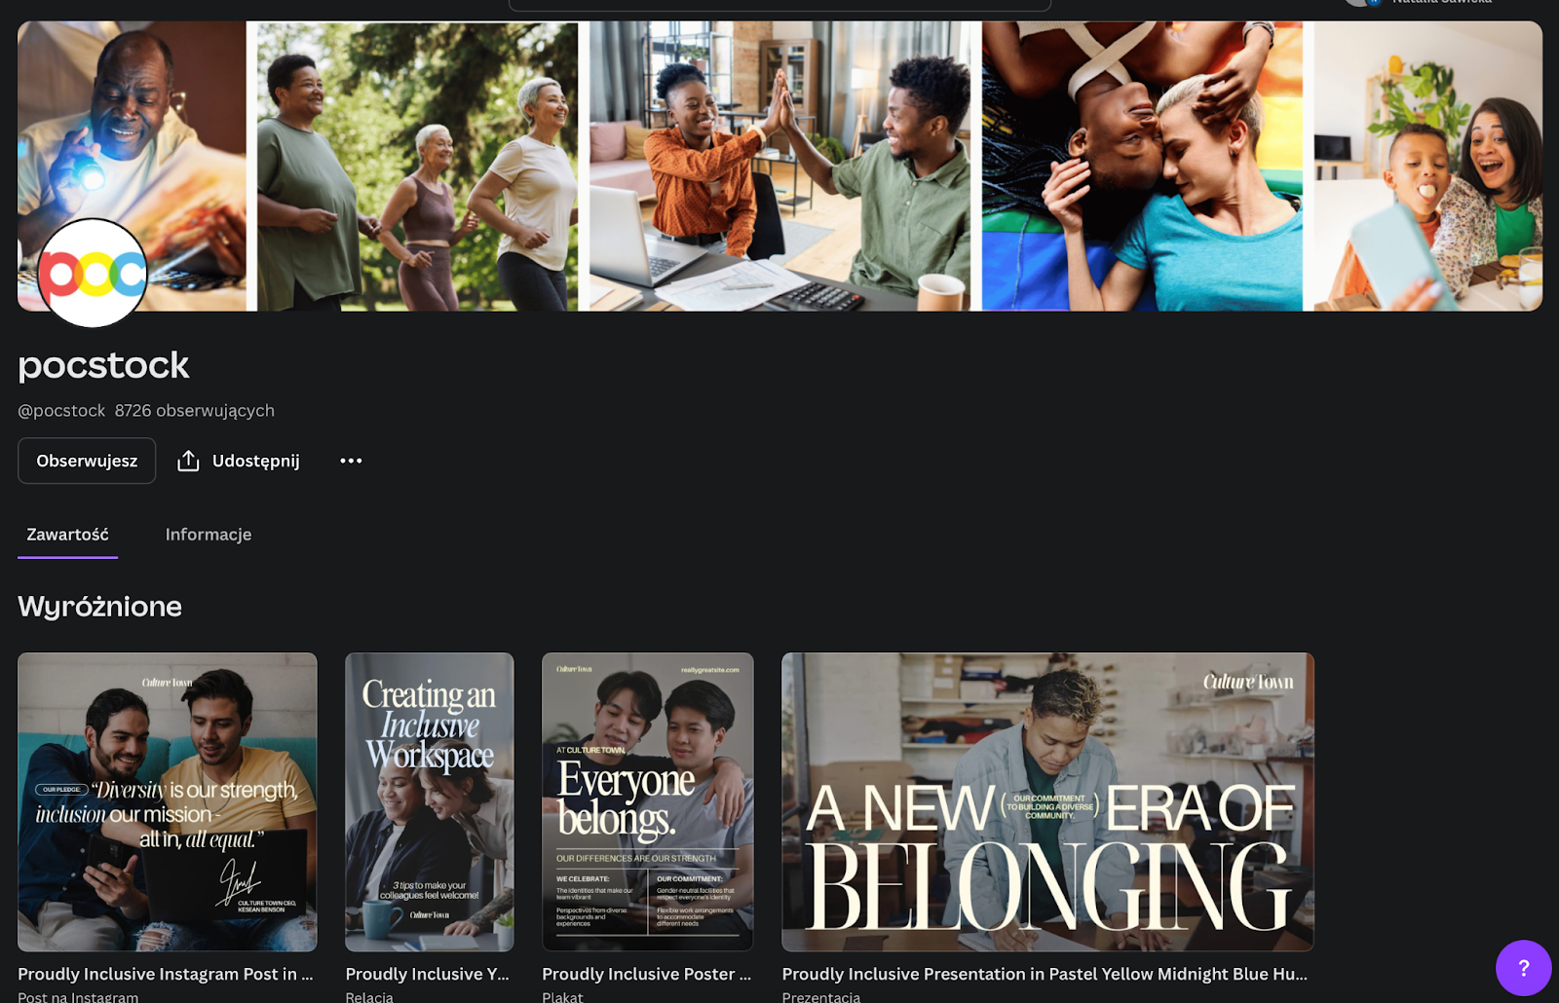The width and height of the screenshot is (1559, 1003).
Task: Click the banner photo of mother and child
Action: click(1427, 166)
